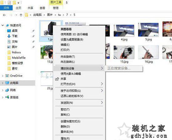Image resolution: width=172 pixels, height=140 pixels.
Task: Open the 模板设想 folder in sidebar
Action: 17,63
